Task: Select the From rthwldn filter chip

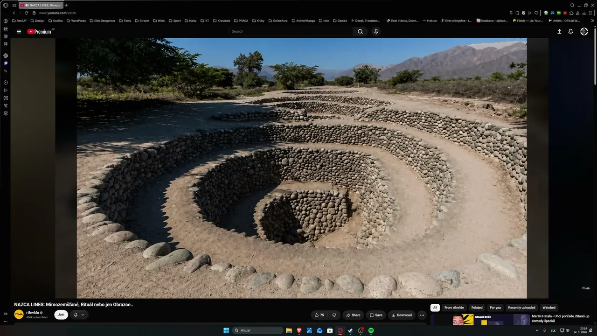Action: coord(454,308)
